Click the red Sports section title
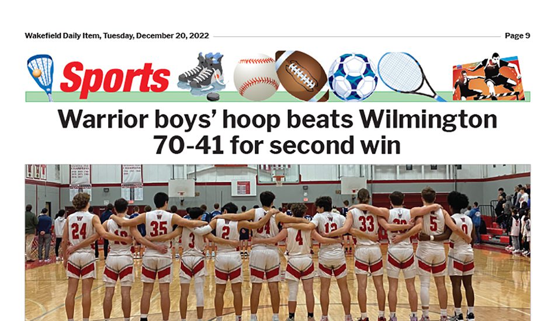 (115, 79)
